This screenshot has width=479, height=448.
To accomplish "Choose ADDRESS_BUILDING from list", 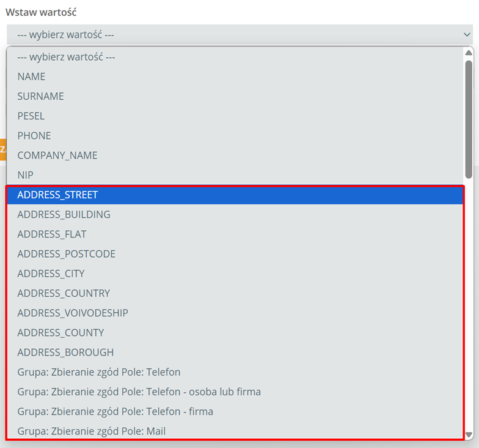I will click(64, 214).
